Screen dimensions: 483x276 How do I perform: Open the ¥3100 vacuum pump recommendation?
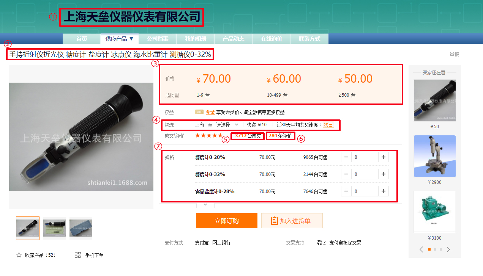click(x=435, y=212)
